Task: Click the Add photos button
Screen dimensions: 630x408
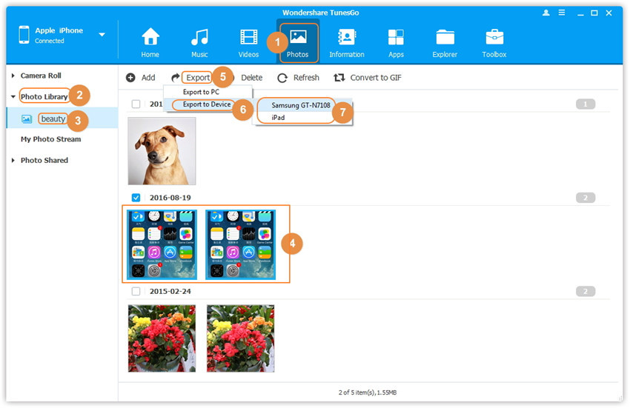Action: pyautogui.click(x=140, y=78)
